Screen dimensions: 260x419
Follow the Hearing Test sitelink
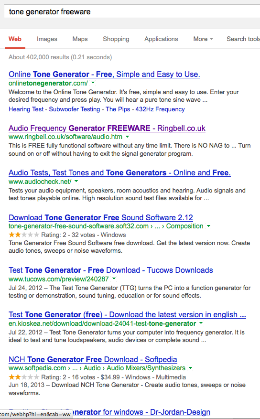click(26, 109)
